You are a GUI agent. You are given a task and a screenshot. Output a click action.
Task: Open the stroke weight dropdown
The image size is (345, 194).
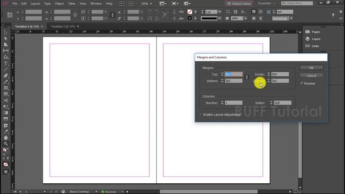point(219,12)
